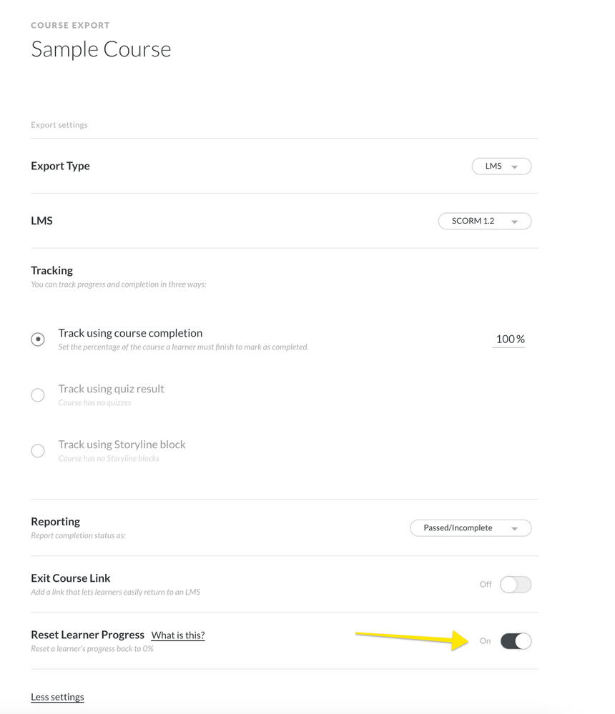Click the Track using quiz result label
The image size is (615, 714).
(x=111, y=389)
